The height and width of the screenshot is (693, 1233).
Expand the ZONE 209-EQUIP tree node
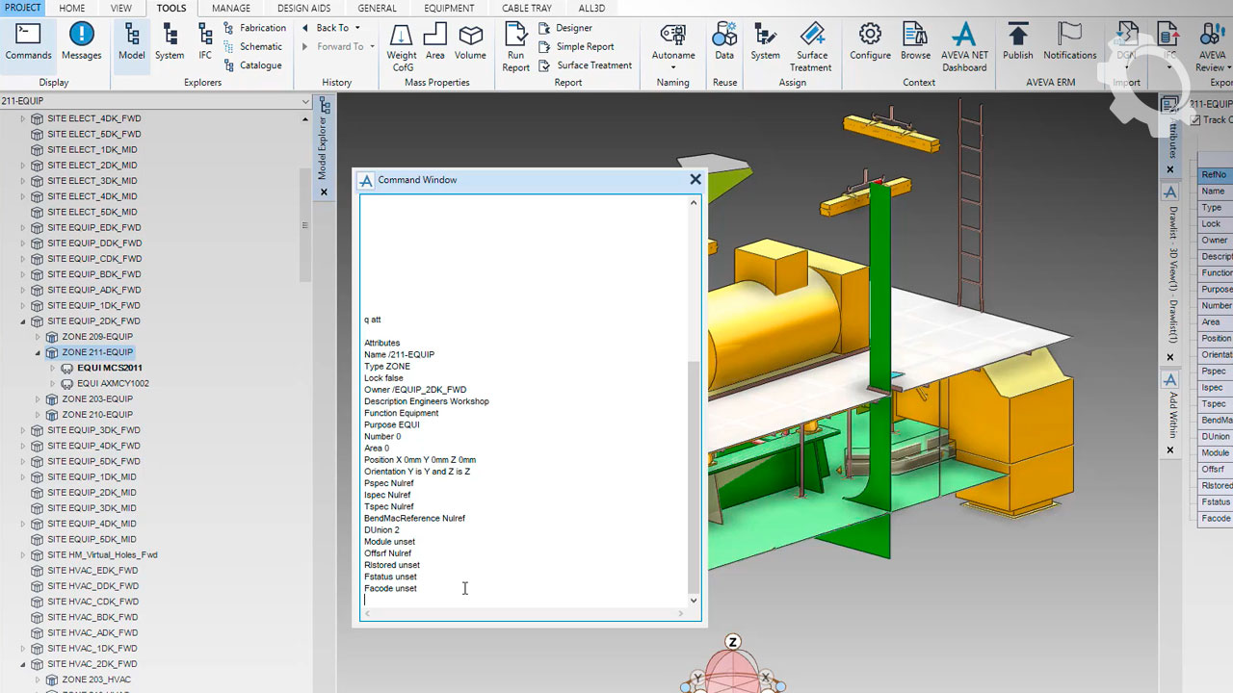click(x=39, y=337)
